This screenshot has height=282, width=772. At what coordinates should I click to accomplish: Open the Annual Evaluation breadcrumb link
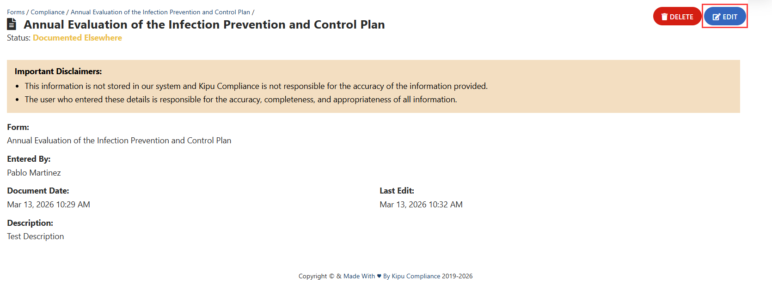160,12
